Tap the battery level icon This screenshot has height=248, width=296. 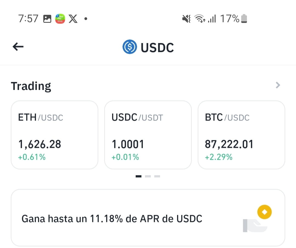[x=244, y=19]
